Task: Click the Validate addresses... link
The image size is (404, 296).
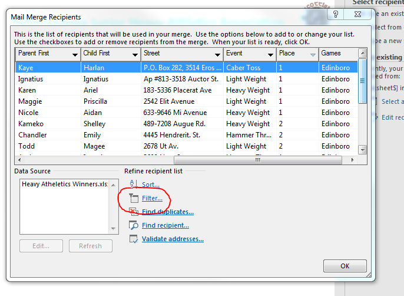Action: coord(173,239)
